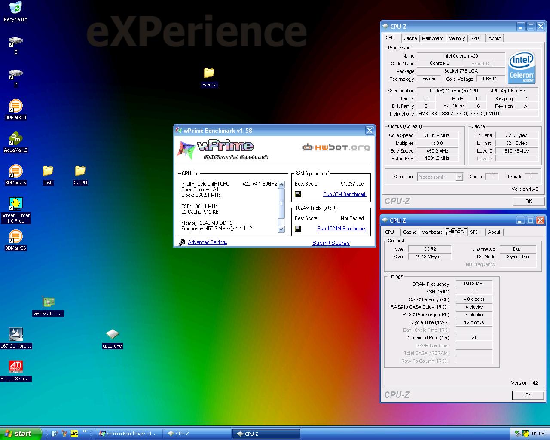Screen dimensions: 550x440
Task: Activate wPrime Benchmark taskbar button
Action: coord(129,434)
